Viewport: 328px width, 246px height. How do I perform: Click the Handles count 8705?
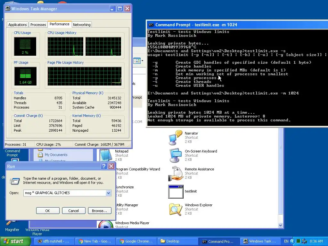click(58, 98)
